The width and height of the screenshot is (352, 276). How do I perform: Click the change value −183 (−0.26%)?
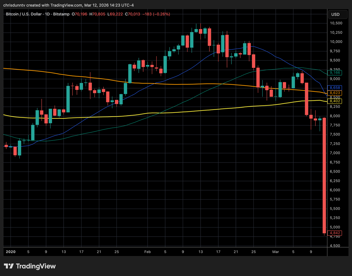[156, 14]
